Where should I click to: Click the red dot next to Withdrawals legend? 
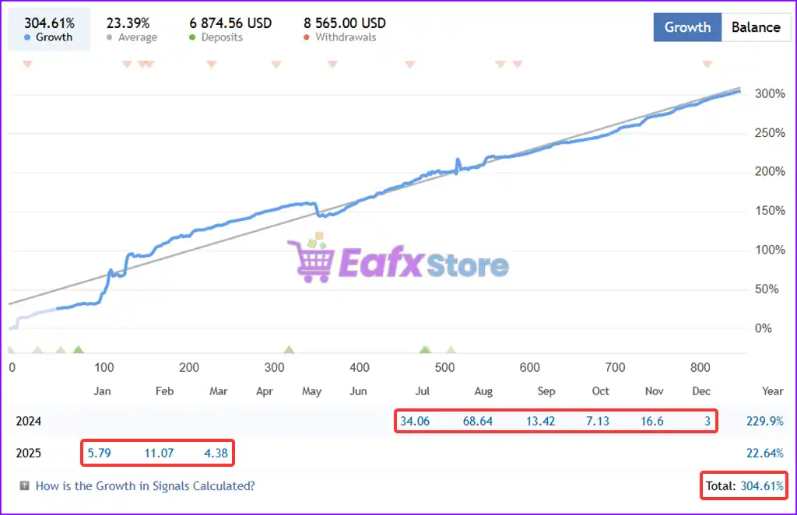(307, 37)
